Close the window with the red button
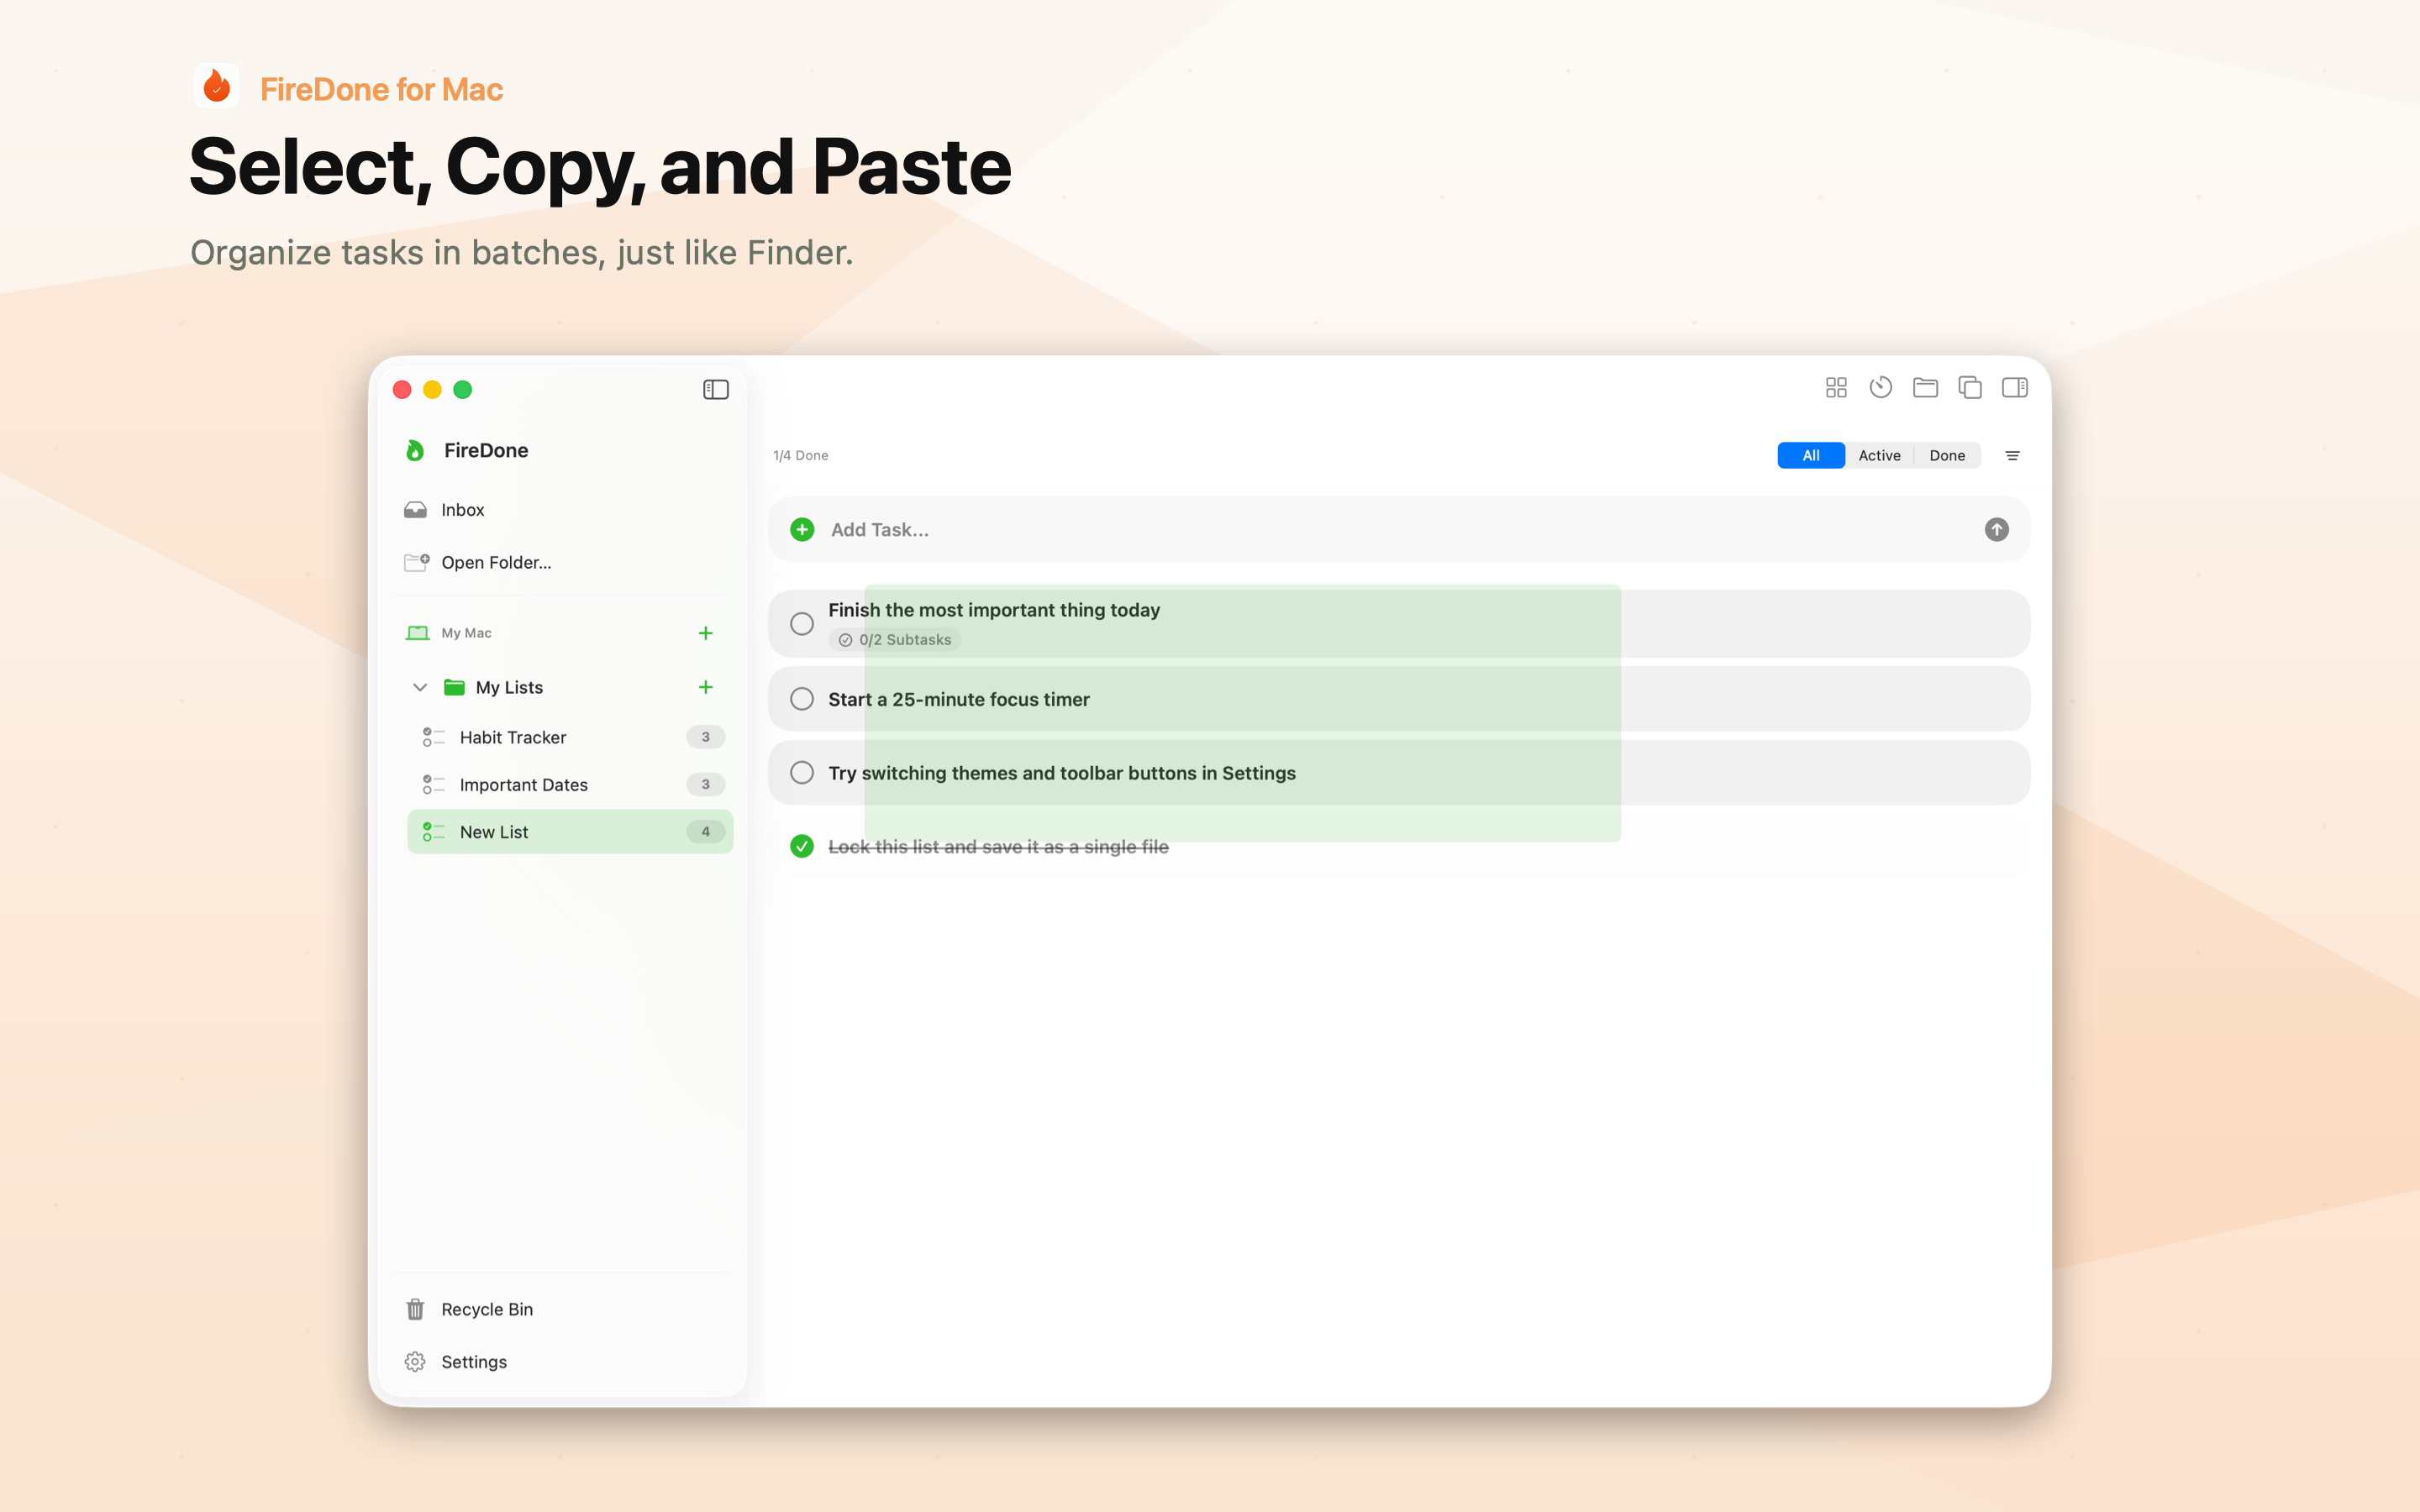Screen dimensions: 2420x1512 [x=402, y=390]
